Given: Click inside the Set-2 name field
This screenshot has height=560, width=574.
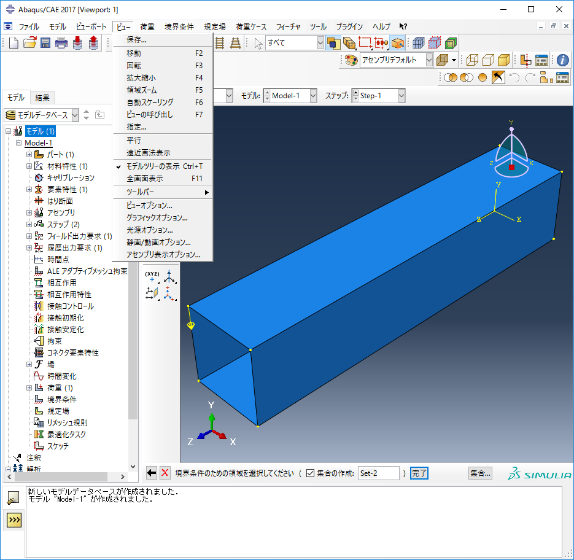Looking at the screenshot, I should 379,473.
